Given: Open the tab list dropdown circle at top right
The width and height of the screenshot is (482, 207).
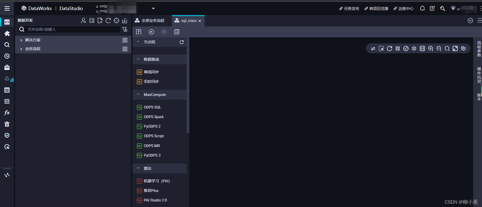Looking at the screenshot, I should [470, 21].
